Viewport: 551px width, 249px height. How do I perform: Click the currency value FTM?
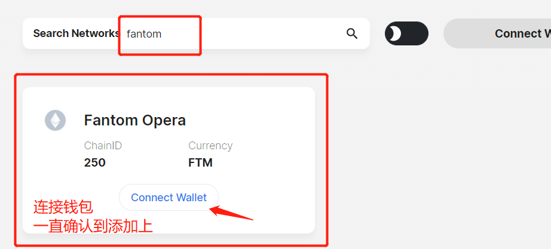click(201, 162)
